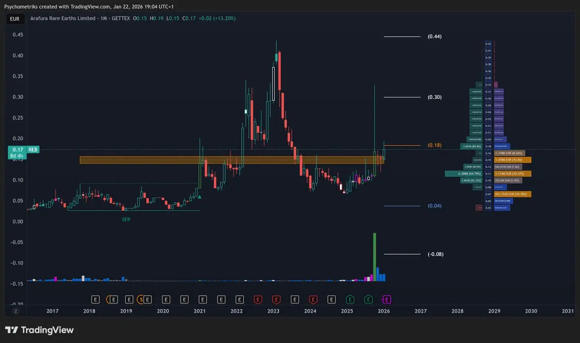Click the 6.288M (64.79%) volume profile bar
The height and width of the screenshot is (343, 580).
coord(464,173)
